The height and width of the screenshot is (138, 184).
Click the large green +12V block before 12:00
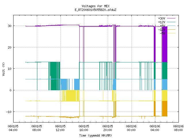tap(54, 76)
